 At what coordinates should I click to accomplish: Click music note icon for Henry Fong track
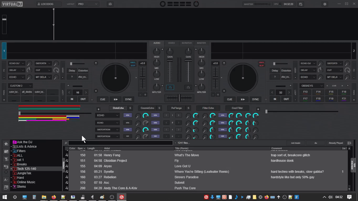pos(67,155)
